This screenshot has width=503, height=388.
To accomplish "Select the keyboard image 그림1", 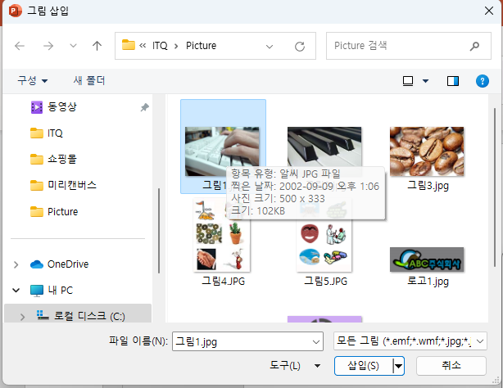I will (222, 151).
